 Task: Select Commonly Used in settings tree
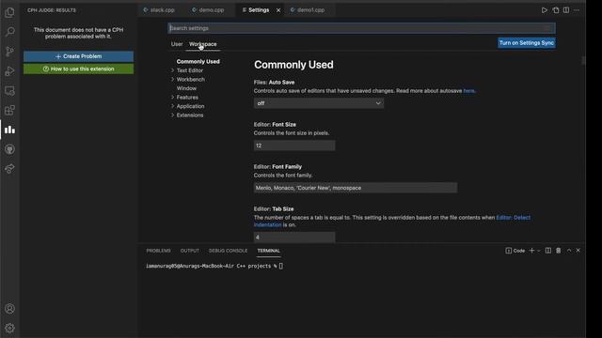198,61
